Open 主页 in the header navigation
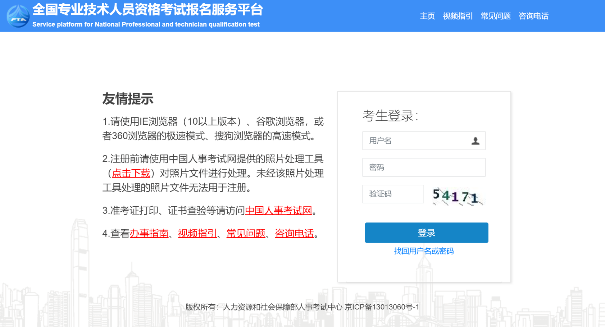Image resolution: width=605 pixels, height=327 pixels. coord(427,16)
